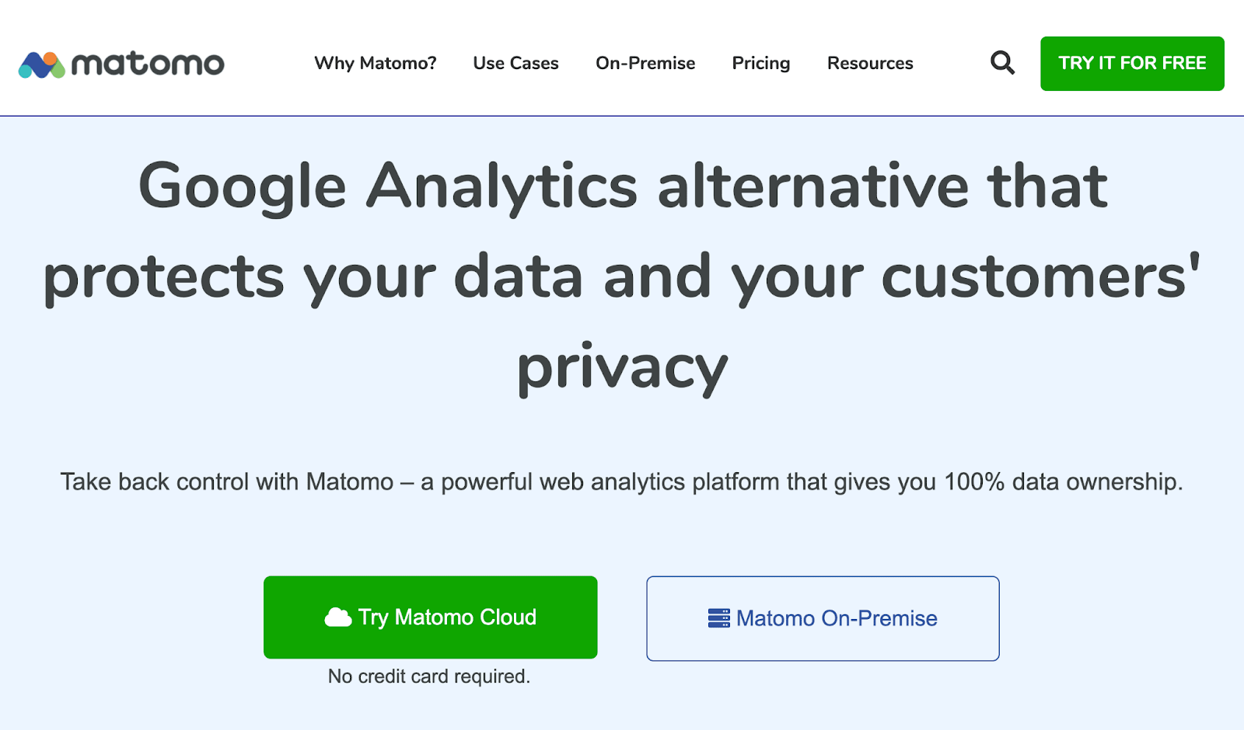Click the server icon beside Matomo On-Premise
This screenshot has height=730, width=1244.
719,618
